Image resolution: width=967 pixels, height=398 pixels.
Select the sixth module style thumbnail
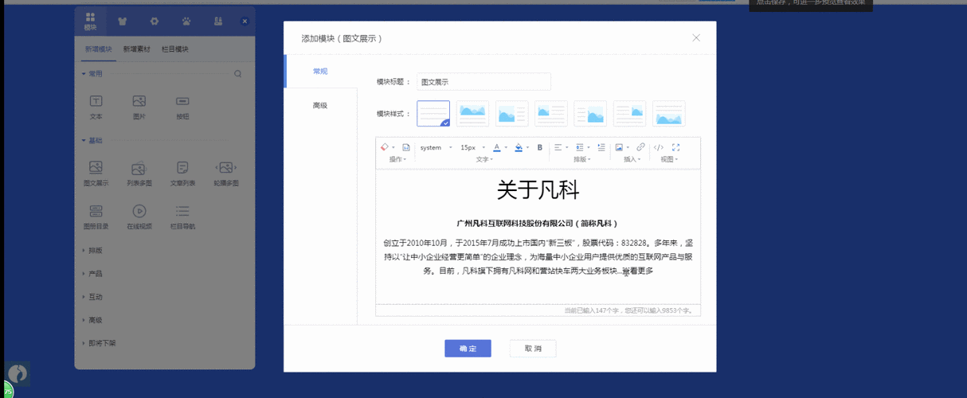click(629, 114)
